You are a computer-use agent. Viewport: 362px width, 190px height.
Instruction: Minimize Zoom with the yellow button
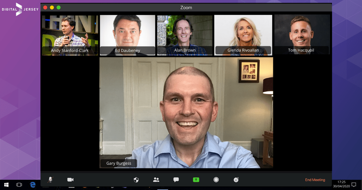click(52, 8)
